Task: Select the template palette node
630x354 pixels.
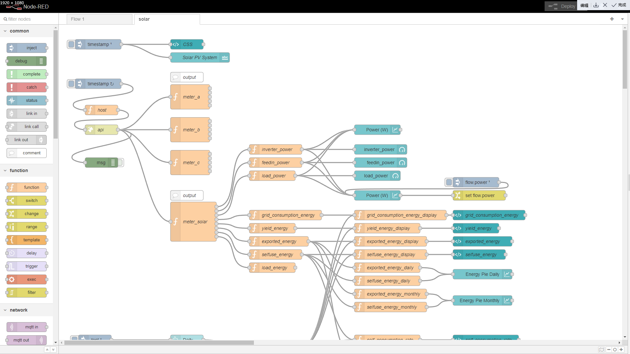Action: (x=27, y=240)
